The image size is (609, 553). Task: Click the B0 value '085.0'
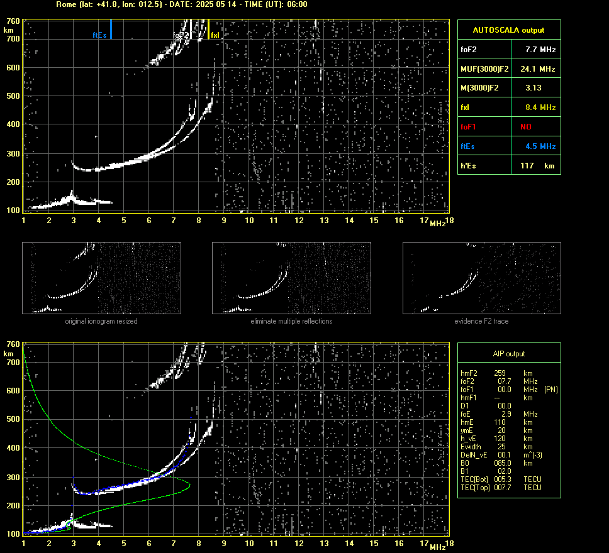pos(502,463)
